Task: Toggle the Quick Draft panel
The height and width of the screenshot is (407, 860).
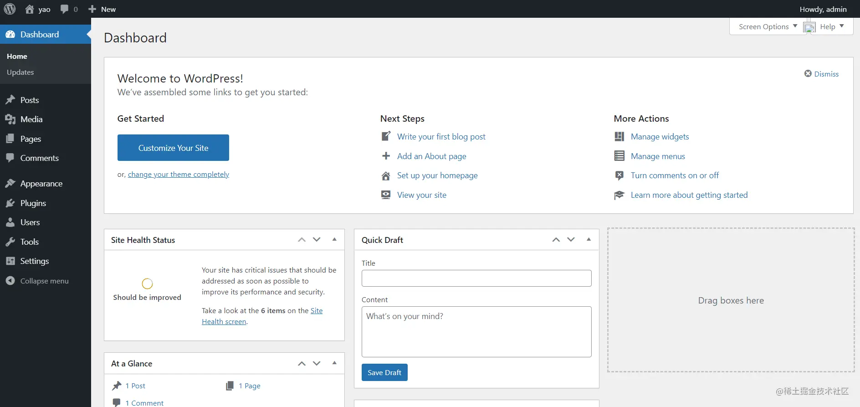Action: (x=589, y=239)
